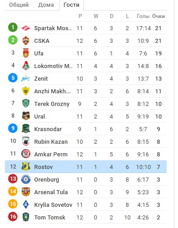Screen dimensions: 178x228
Task: Click the Amkar Perm team name
Action: coord(51,154)
